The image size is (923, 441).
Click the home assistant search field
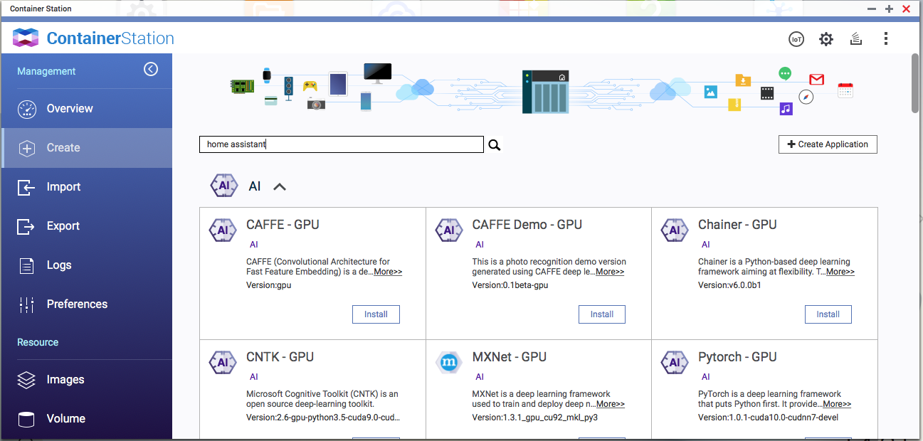pos(341,144)
